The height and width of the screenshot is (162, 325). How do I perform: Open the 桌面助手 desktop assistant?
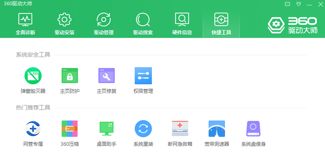pyautogui.click(x=106, y=134)
